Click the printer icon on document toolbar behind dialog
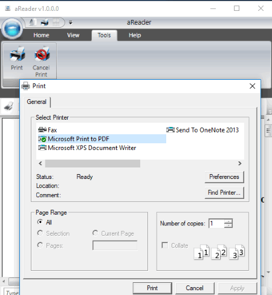This screenshot has width=272, height=295. pyautogui.click(x=8, y=106)
